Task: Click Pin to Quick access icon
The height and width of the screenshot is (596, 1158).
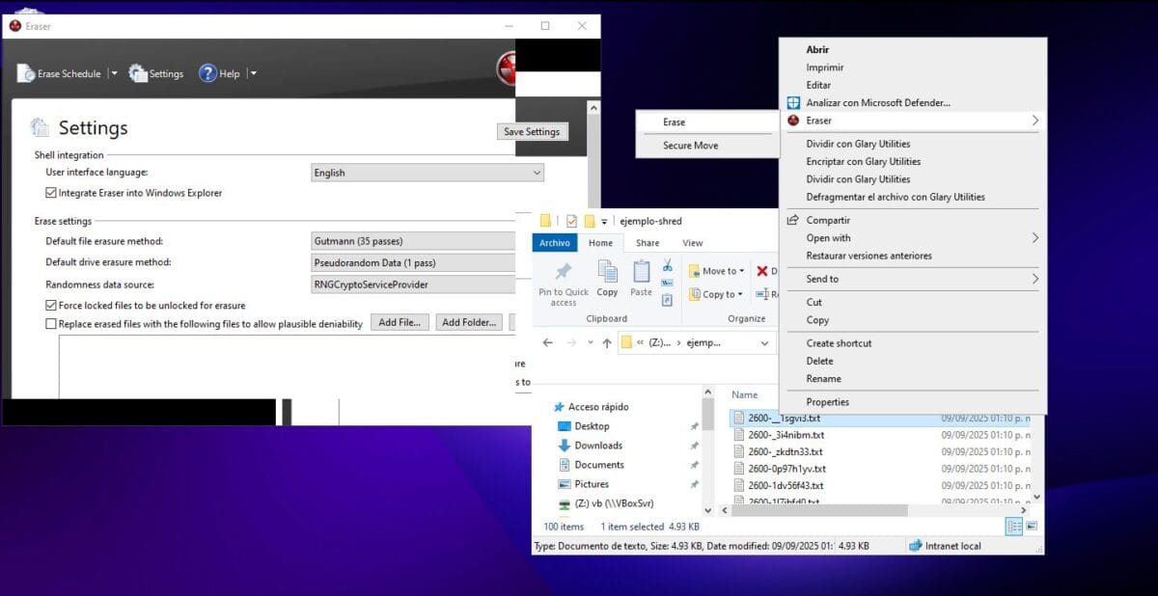Action: point(564,273)
